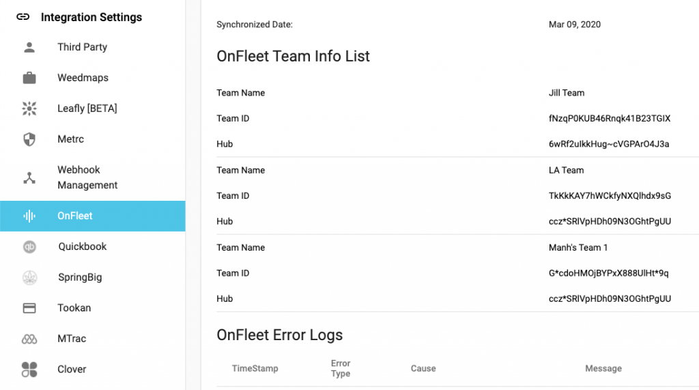Select team ID fNzqP0KUB46Rnqk41B23TGIX

(x=610, y=118)
